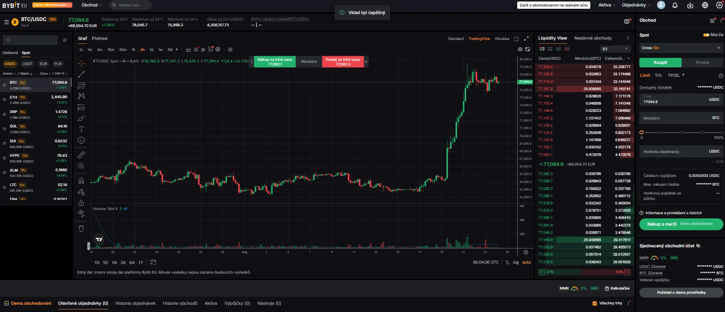725x312 pixels.
Task: Select the trend line drawing tool
Action: click(x=81, y=74)
